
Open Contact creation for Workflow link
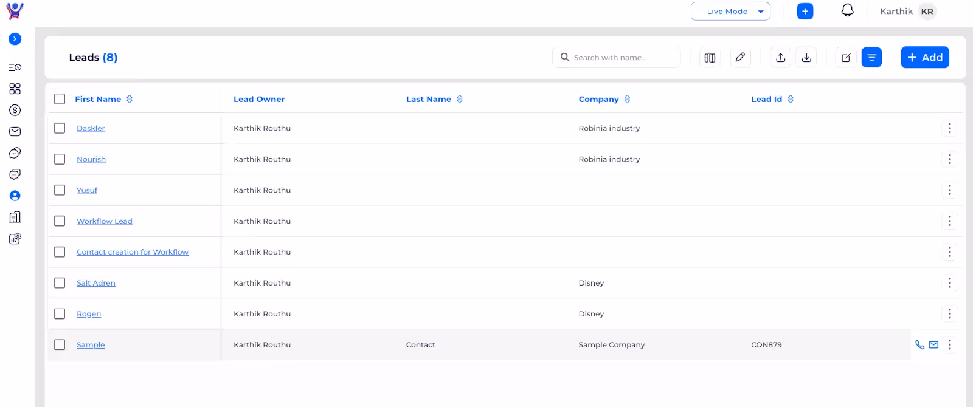133,252
